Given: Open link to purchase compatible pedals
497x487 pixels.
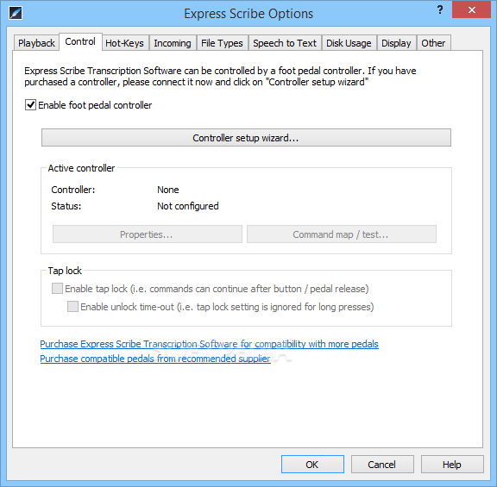Looking at the screenshot, I should click(x=155, y=359).
